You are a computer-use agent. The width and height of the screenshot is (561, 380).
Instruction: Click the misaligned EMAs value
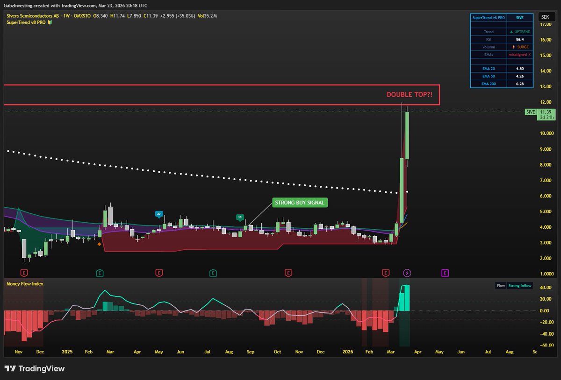(x=520, y=55)
